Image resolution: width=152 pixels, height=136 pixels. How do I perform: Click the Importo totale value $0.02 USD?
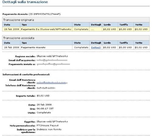pyautogui.click(x=43, y=96)
